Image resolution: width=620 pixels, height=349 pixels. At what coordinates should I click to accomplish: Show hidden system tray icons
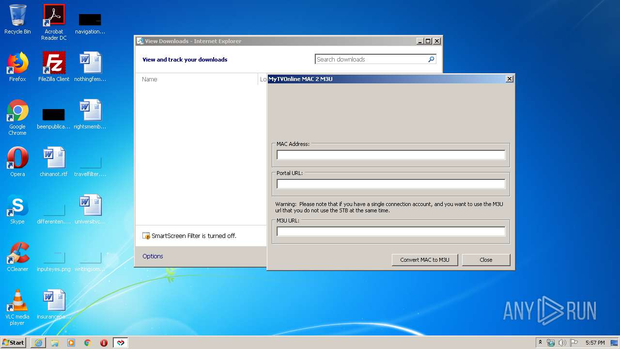coord(540,343)
